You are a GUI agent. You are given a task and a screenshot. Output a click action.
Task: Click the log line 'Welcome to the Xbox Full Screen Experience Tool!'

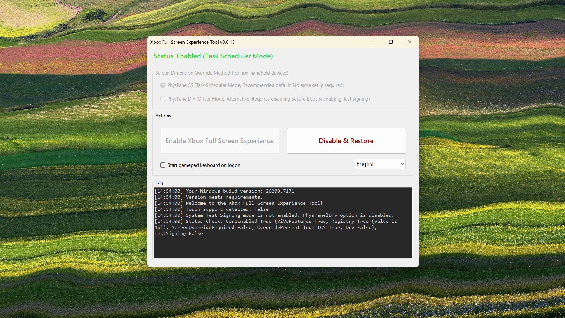click(x=239, y=203)
